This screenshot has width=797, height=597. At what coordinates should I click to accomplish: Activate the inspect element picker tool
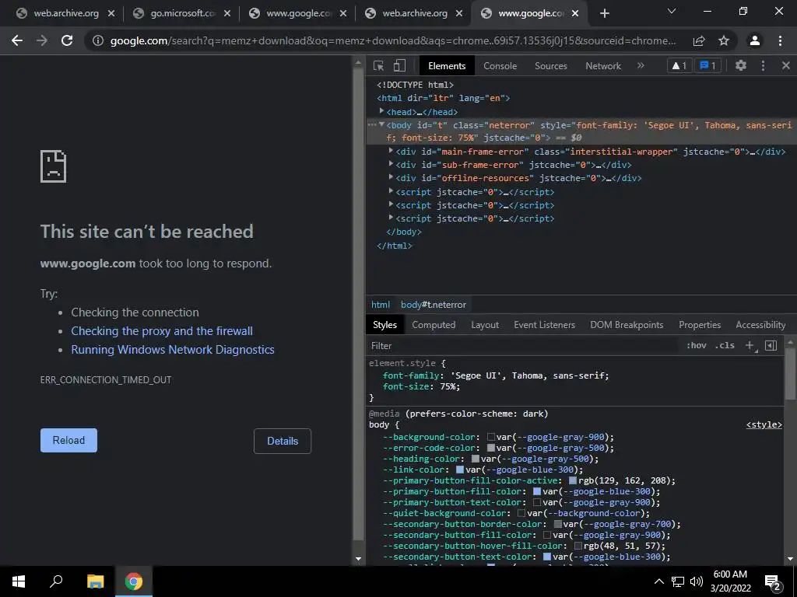click(378, 65)
